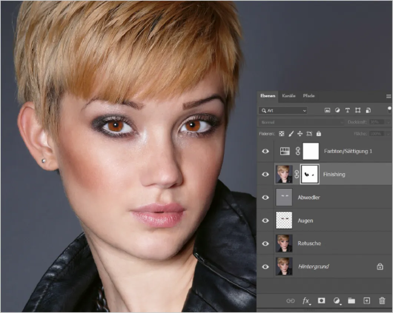393x313 pixels.
Task: Click the layer style fx icon
Action: point(306,301)
